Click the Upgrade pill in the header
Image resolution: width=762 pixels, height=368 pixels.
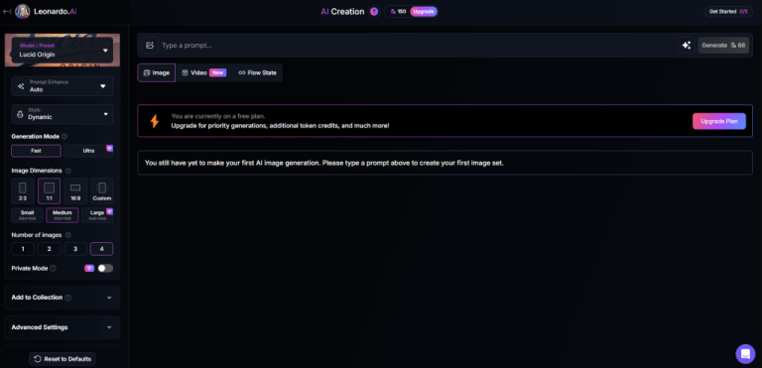424,11
